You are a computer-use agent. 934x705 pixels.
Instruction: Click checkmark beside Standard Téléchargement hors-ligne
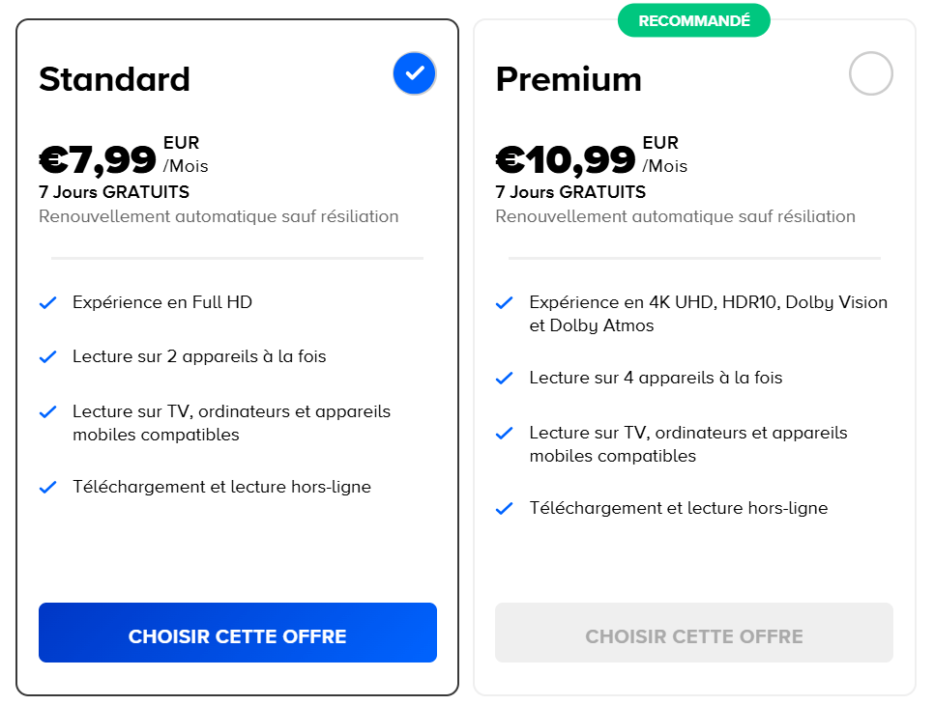(x=47, y=488)
